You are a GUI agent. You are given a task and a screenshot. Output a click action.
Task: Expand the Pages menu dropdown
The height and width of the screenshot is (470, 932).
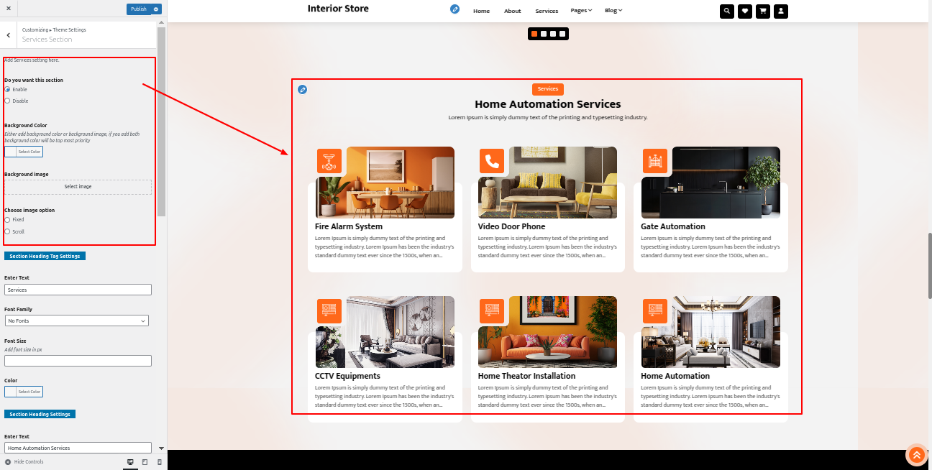pyautogui.click(x=581, y=11)
